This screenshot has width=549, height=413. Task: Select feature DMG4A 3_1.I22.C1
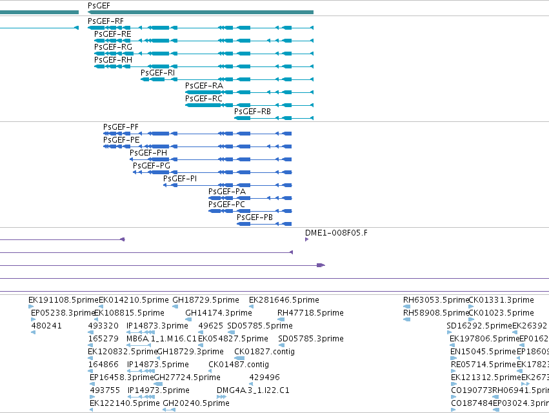[253, 390]
